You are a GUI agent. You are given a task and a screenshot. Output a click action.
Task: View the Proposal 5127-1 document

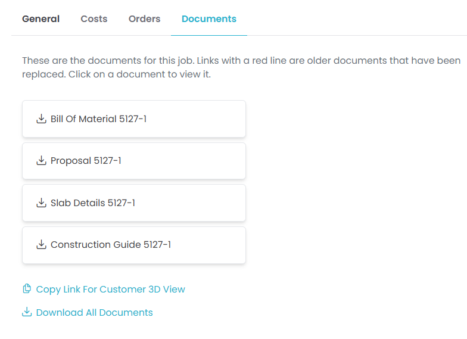(x=86, y=161)
